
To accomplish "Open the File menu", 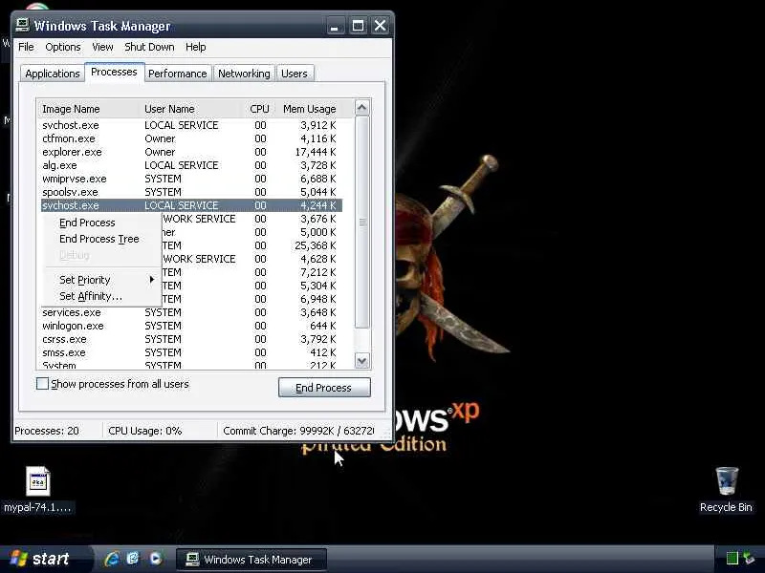I will point(26,47).
